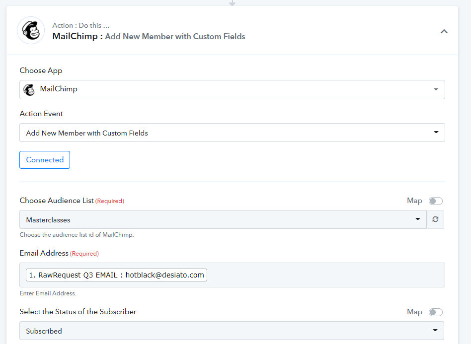Click the down arrow connector above the step

tap(232, 2)
